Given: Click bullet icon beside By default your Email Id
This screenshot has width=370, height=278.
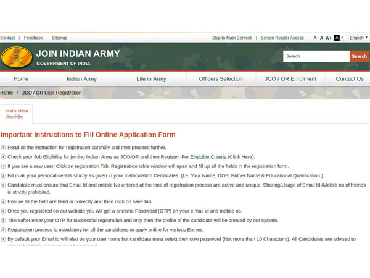Looking at the screenshot, I should click(x=3, y=239).
